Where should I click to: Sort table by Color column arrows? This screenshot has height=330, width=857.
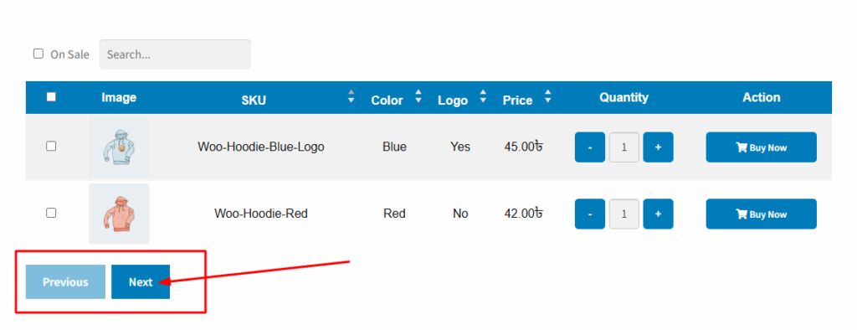pos(418,97)
